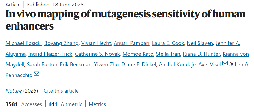Open Riana D. Hunter author info
254x112 pixels.
point(201,54)
